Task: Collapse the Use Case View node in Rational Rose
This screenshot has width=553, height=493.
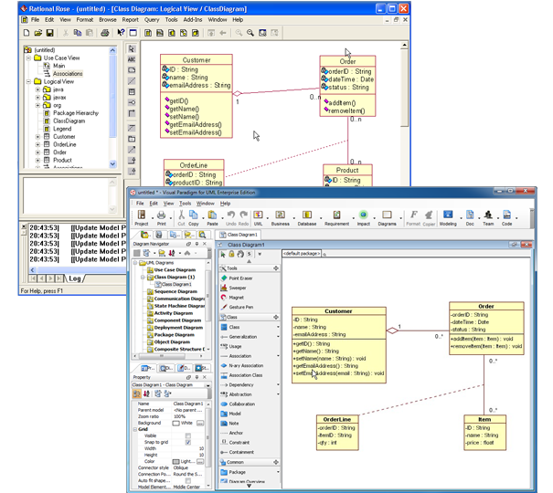Action: (28, 58)
